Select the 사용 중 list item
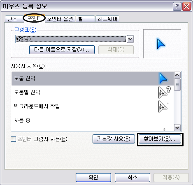Image resolution: width=193 pixels, height=185 pixels. pyautogui.click(x=93, y=120)
